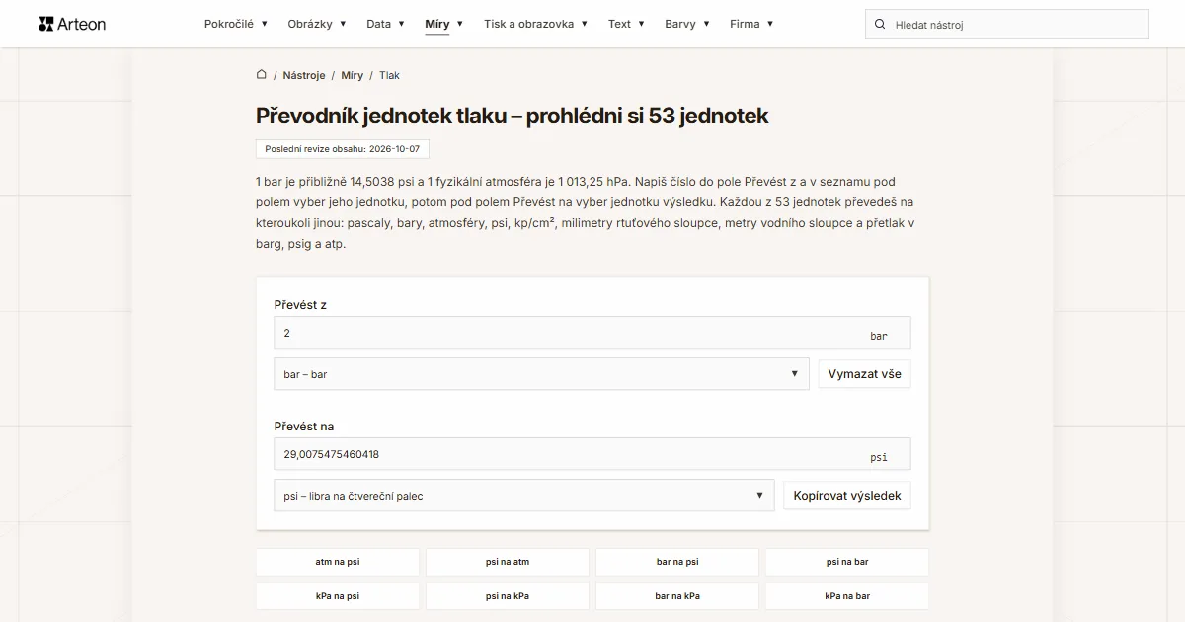This screenshot has width=1185, height=622.
Task: Expand the Tisk a obrazovka menu
Action: 535,24
